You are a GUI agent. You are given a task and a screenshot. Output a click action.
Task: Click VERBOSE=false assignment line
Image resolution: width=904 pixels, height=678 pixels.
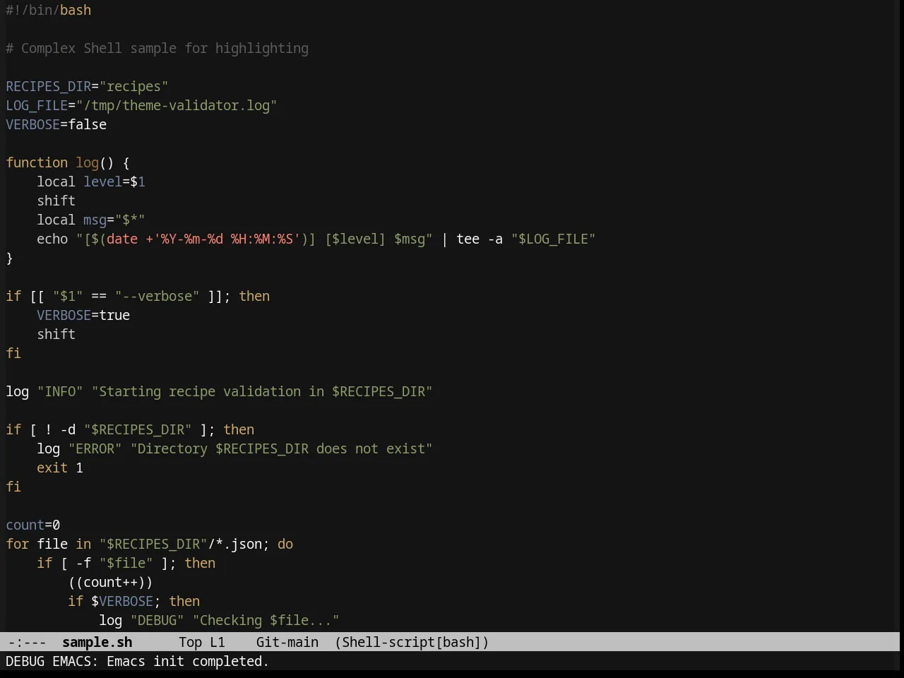point(56,124)
